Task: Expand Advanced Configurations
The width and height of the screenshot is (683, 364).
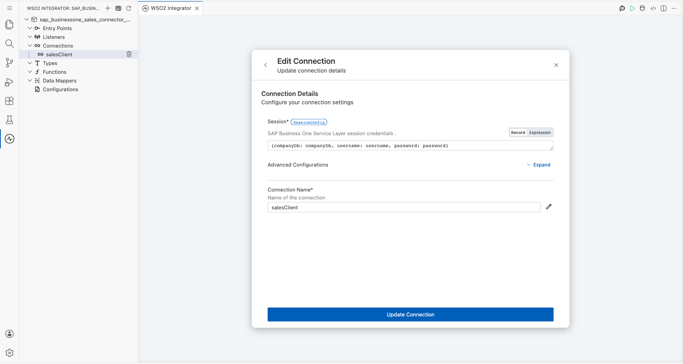Action: pos(538,165)
